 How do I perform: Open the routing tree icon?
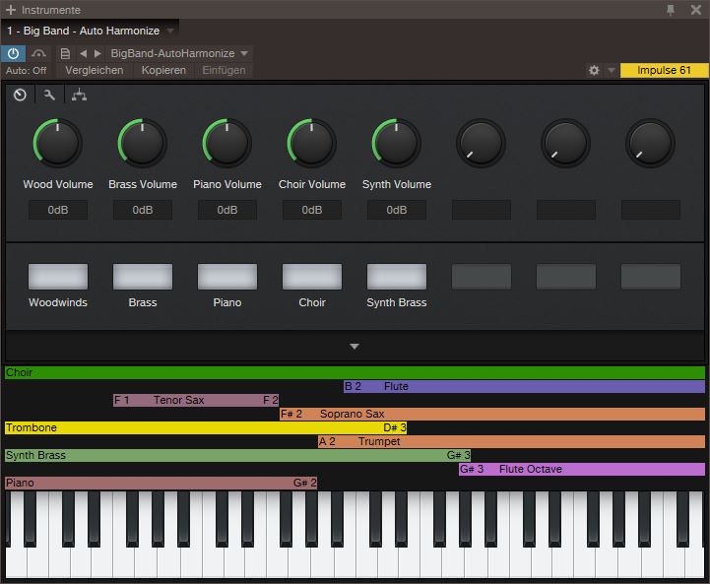click(x=79, y=95)
